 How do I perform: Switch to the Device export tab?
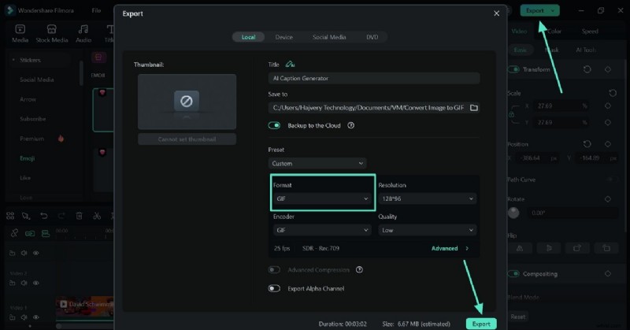click(x=283, y=37)
